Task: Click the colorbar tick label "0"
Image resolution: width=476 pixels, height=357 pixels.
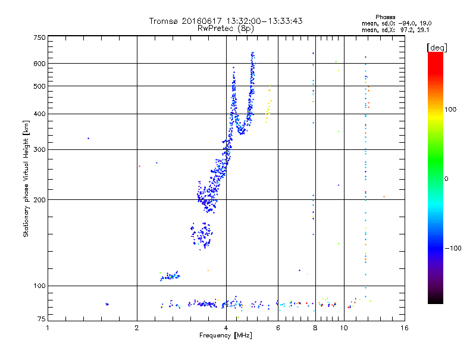Action: [446, 179]
